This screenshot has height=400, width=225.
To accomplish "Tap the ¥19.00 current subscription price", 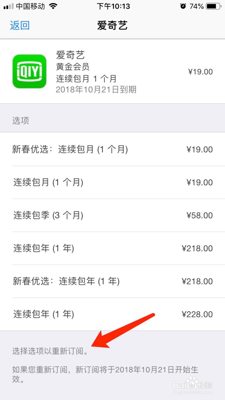I will click(200, 72).
